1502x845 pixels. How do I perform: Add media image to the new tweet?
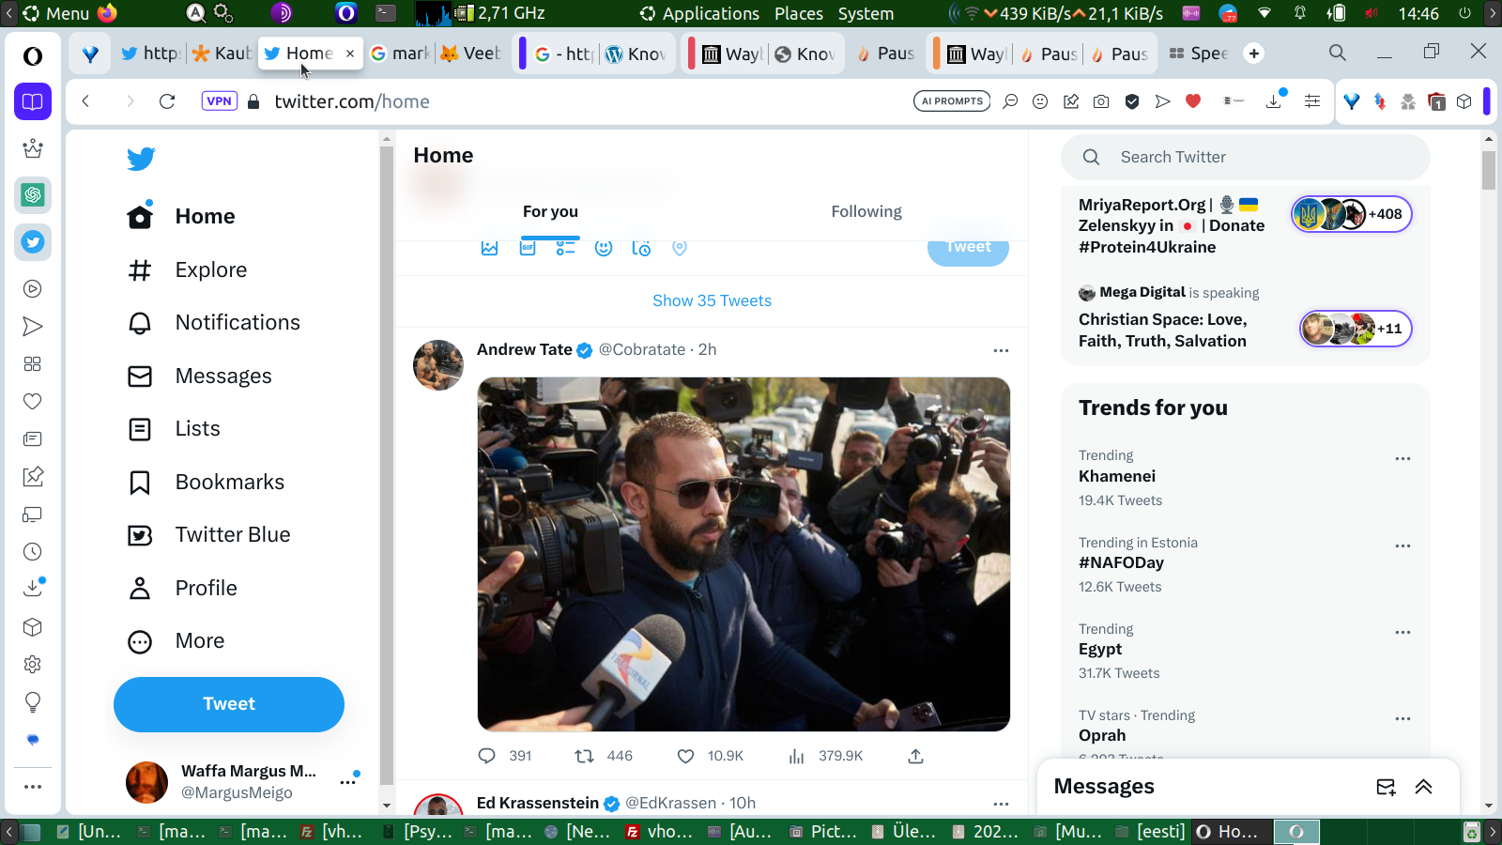pyautogui.click(x=489, y=248)
